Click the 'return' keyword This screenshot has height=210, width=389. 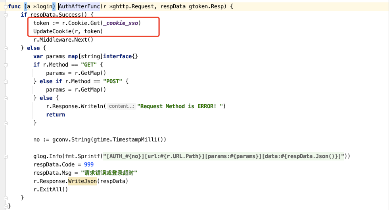56,115
